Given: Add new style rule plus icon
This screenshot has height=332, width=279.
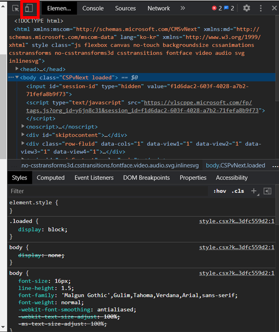Looking at the screenshot, I should coord(254,191).
